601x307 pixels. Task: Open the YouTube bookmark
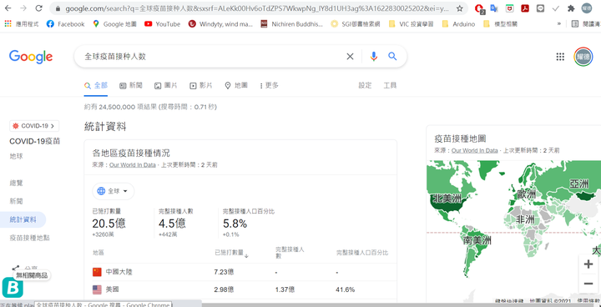pyautogui.click(x=162, y=23)
